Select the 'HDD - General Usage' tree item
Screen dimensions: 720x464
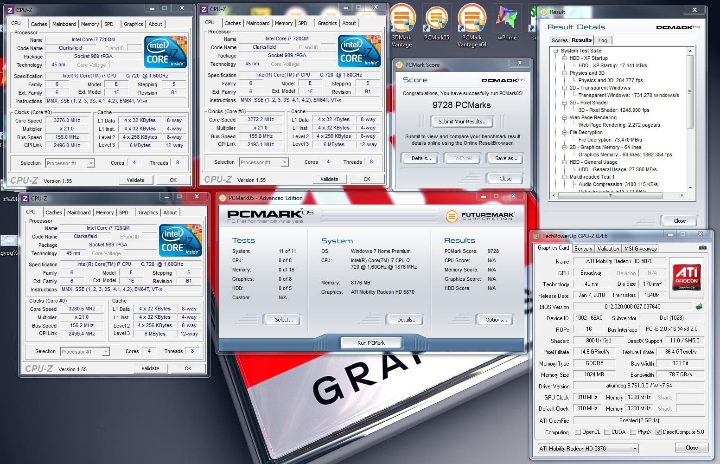pyautogui.click(x=593, y=162)
